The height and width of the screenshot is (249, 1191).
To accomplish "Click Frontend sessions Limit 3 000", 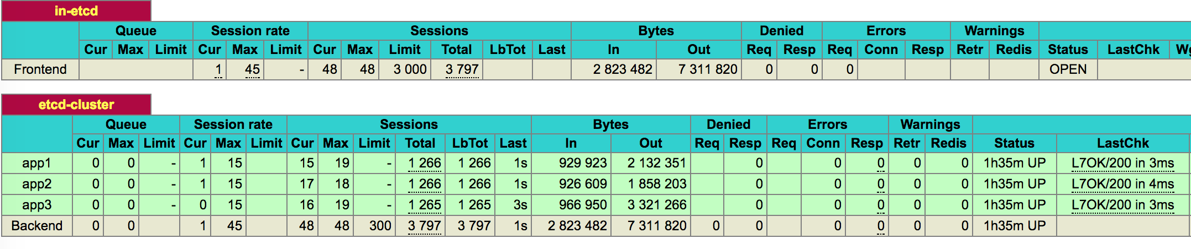I will click(x=410, y=69).
